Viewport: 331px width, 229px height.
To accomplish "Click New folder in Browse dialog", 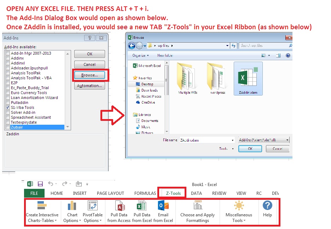I will [165, 56].
